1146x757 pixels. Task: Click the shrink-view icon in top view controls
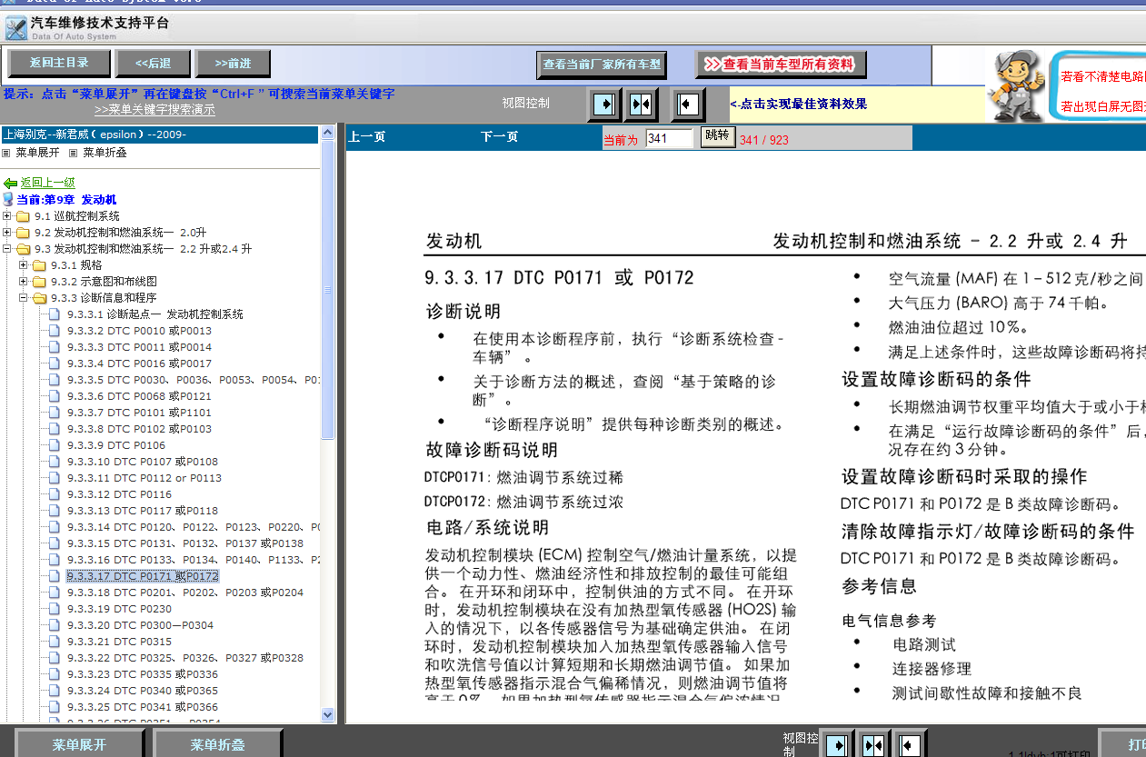[x=642, y=104]
